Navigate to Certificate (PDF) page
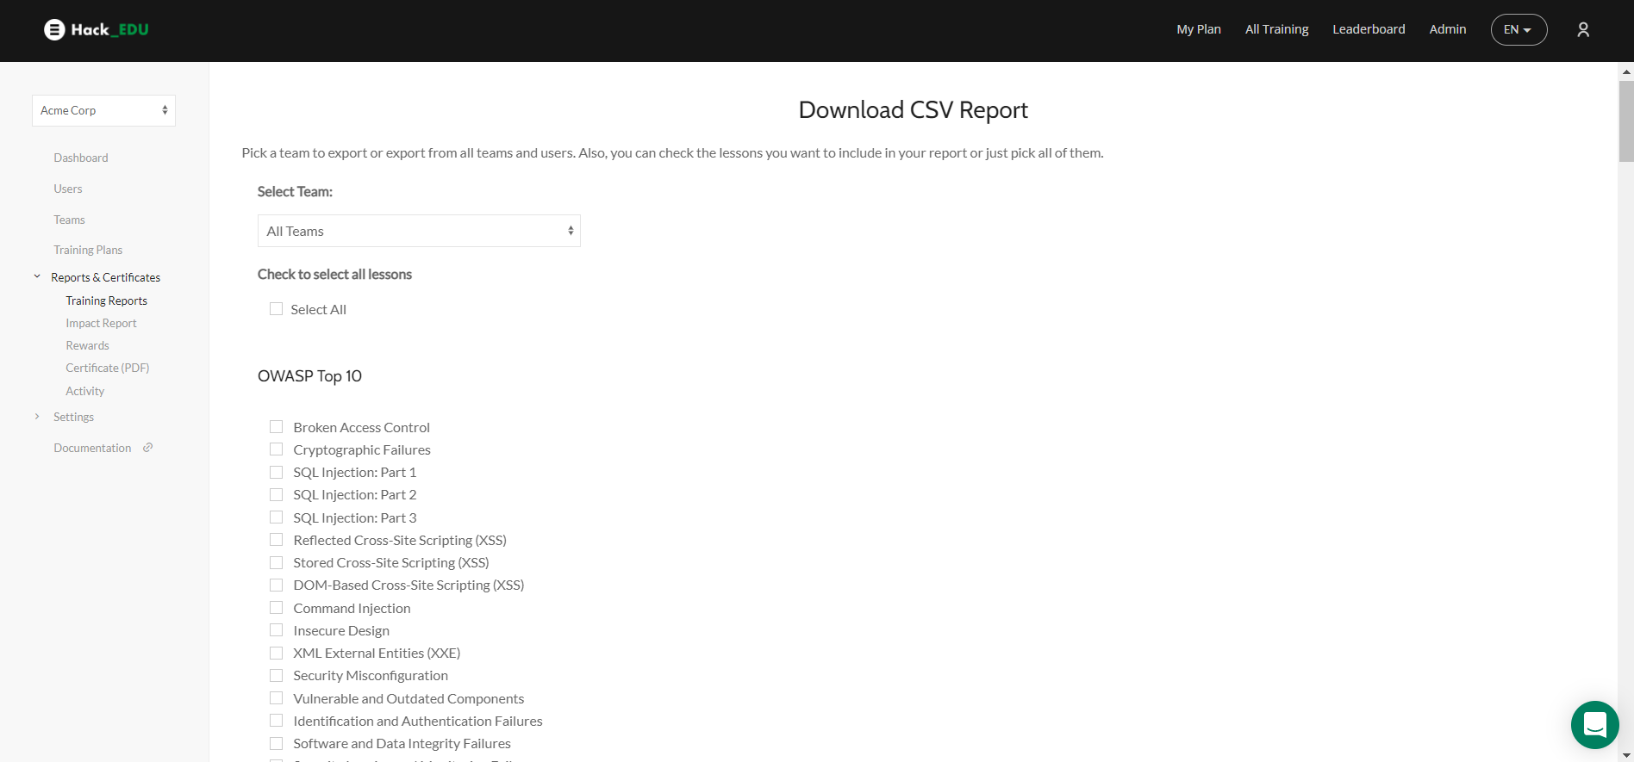The width and height of the screenshot is (1634, 762). click(107, 368)
